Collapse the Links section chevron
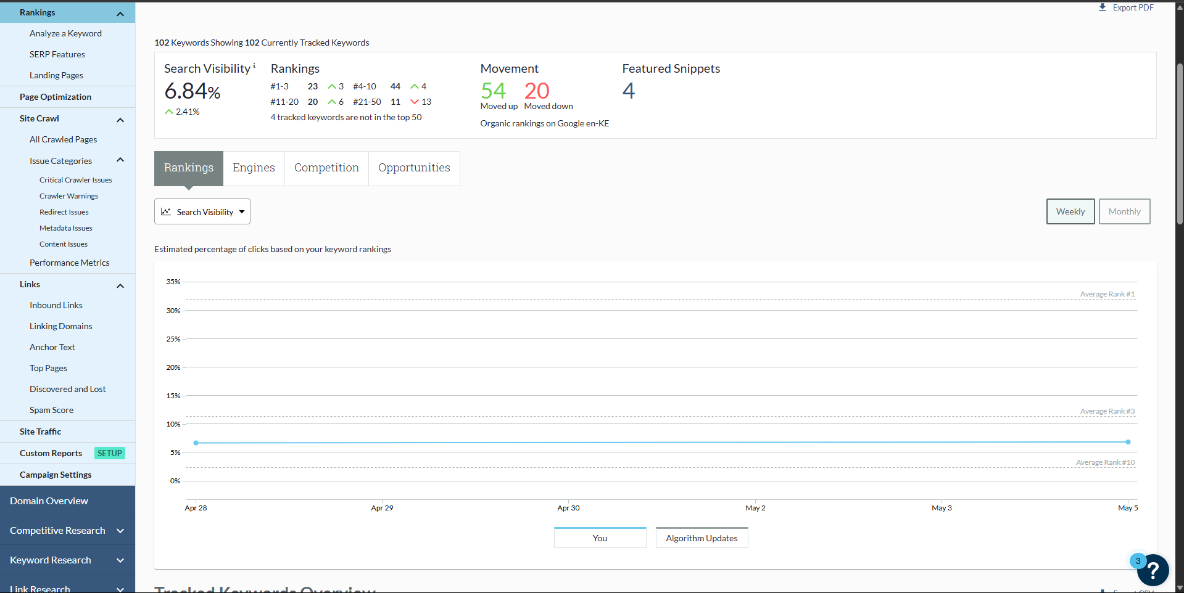The image size is (1184, 593). [x=120, y=285]
